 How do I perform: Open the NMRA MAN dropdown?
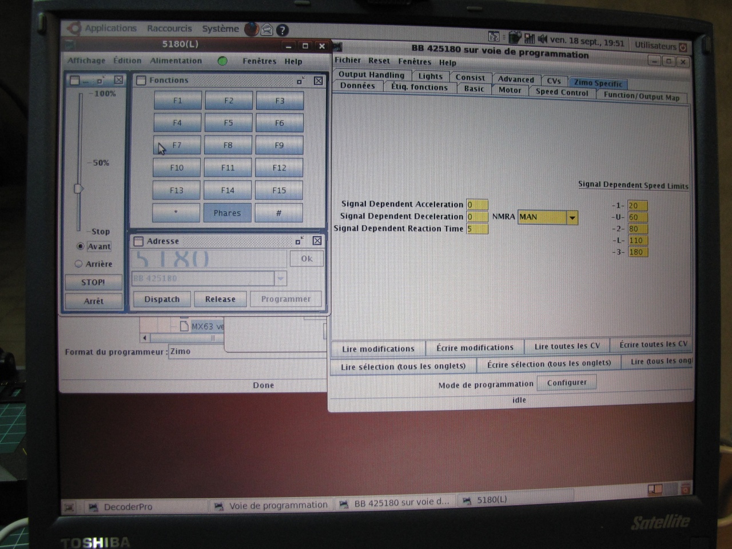(572, 217)
